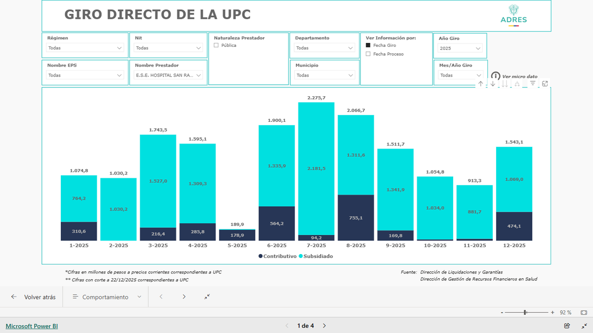Select the drill up icon above the chart
593x333 pixels.
480,83
